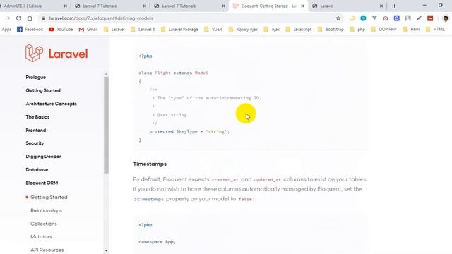This screenshot has width=452, height=254.
Task: Expand the Security section
Action: (x=35, y=143)
